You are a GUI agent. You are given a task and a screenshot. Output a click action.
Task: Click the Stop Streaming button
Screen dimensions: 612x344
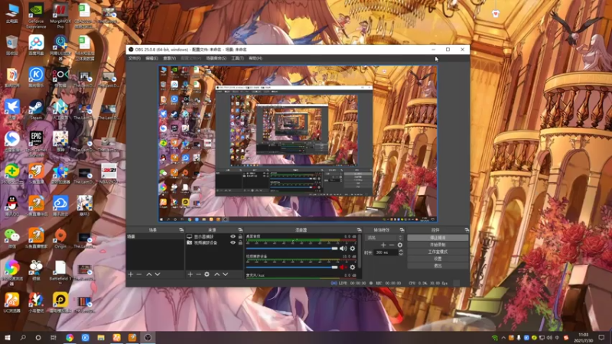tap(438, 238)
